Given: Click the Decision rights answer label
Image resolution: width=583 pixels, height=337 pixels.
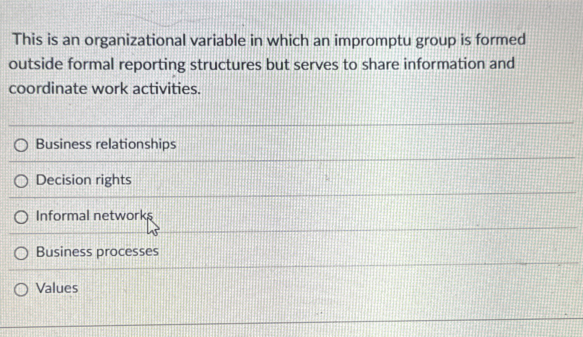Looking at the screenshot, I should [x=83, y=180].
